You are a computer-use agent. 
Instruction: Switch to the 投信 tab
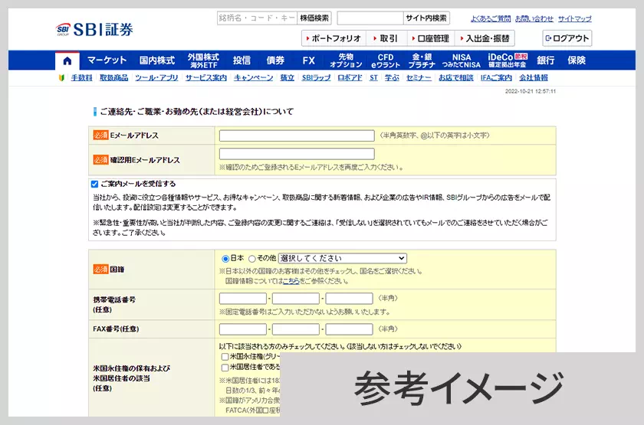tap(242, 60)
